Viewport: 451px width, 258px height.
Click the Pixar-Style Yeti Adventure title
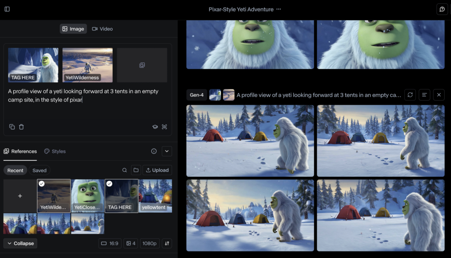point(241,9)
